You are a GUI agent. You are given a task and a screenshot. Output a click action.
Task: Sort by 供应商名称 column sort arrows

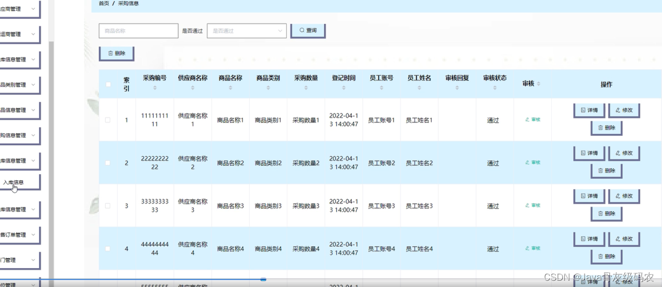(192, 88)
